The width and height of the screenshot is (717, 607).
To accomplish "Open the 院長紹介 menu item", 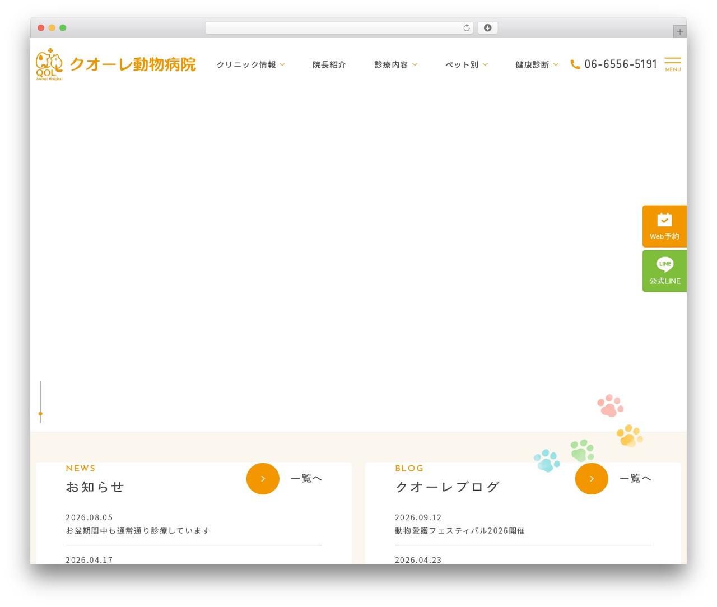I will [x=329, y=65].
